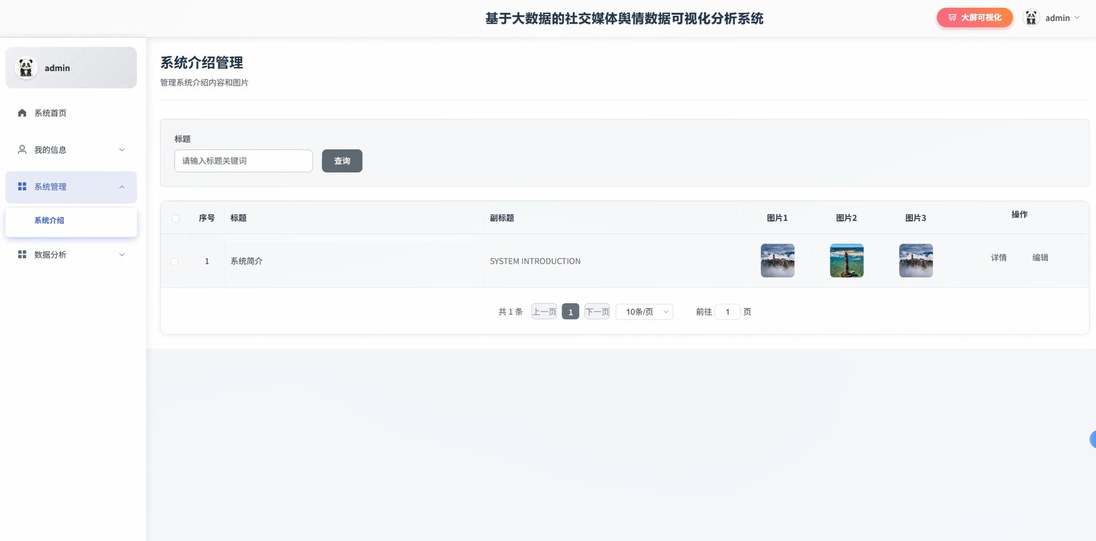Click the 序号 column header

click(207, 218)
